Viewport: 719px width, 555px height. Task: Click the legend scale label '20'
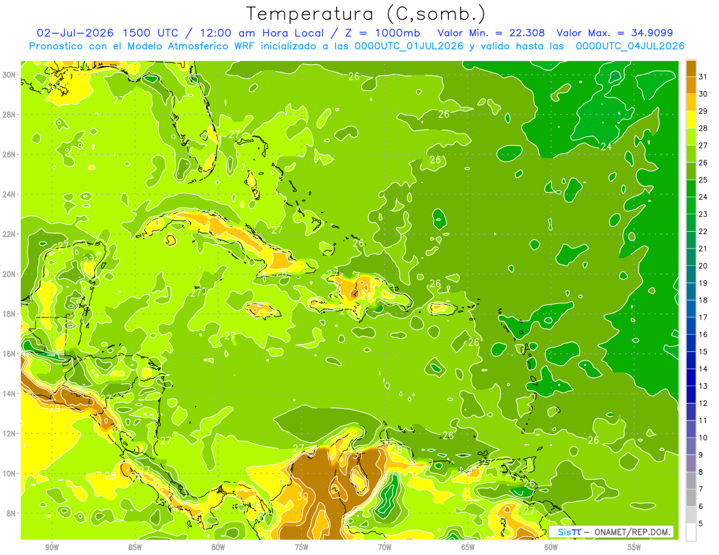pyautogui.click(x=703, y=265)
